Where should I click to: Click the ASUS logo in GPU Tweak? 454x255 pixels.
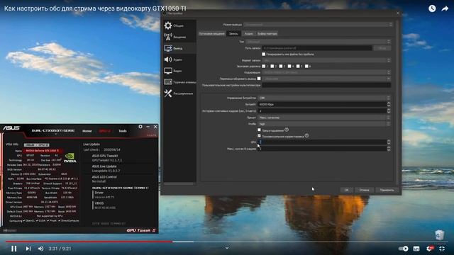11,127
